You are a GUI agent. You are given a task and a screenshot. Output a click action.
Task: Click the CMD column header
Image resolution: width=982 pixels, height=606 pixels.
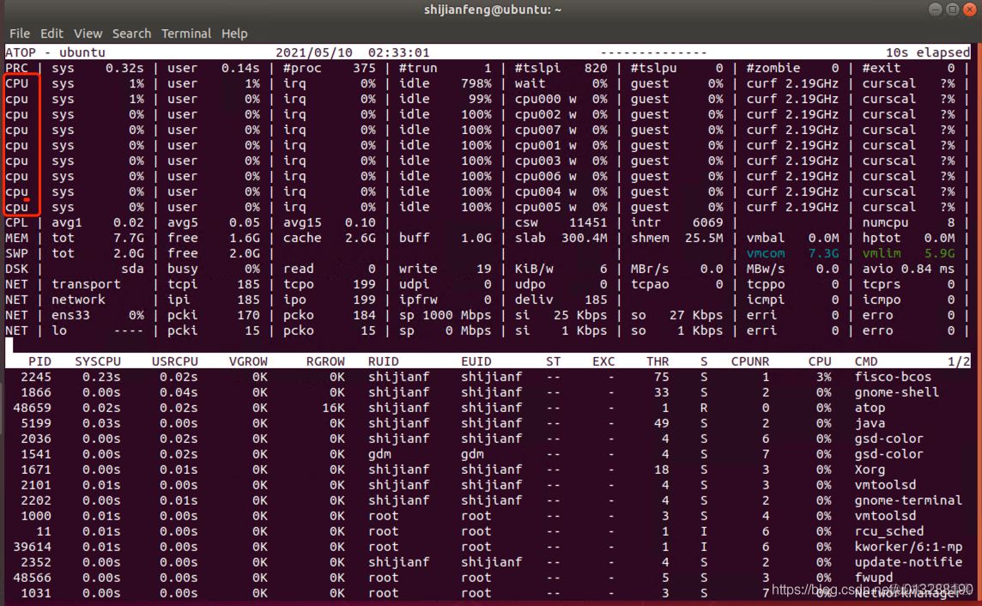(x=866, y=361)
